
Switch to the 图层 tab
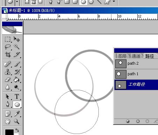click(122, 56)
